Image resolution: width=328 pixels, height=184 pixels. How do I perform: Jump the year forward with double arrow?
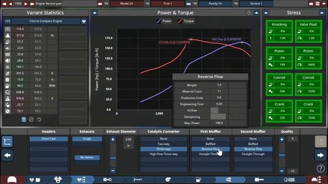32,4
